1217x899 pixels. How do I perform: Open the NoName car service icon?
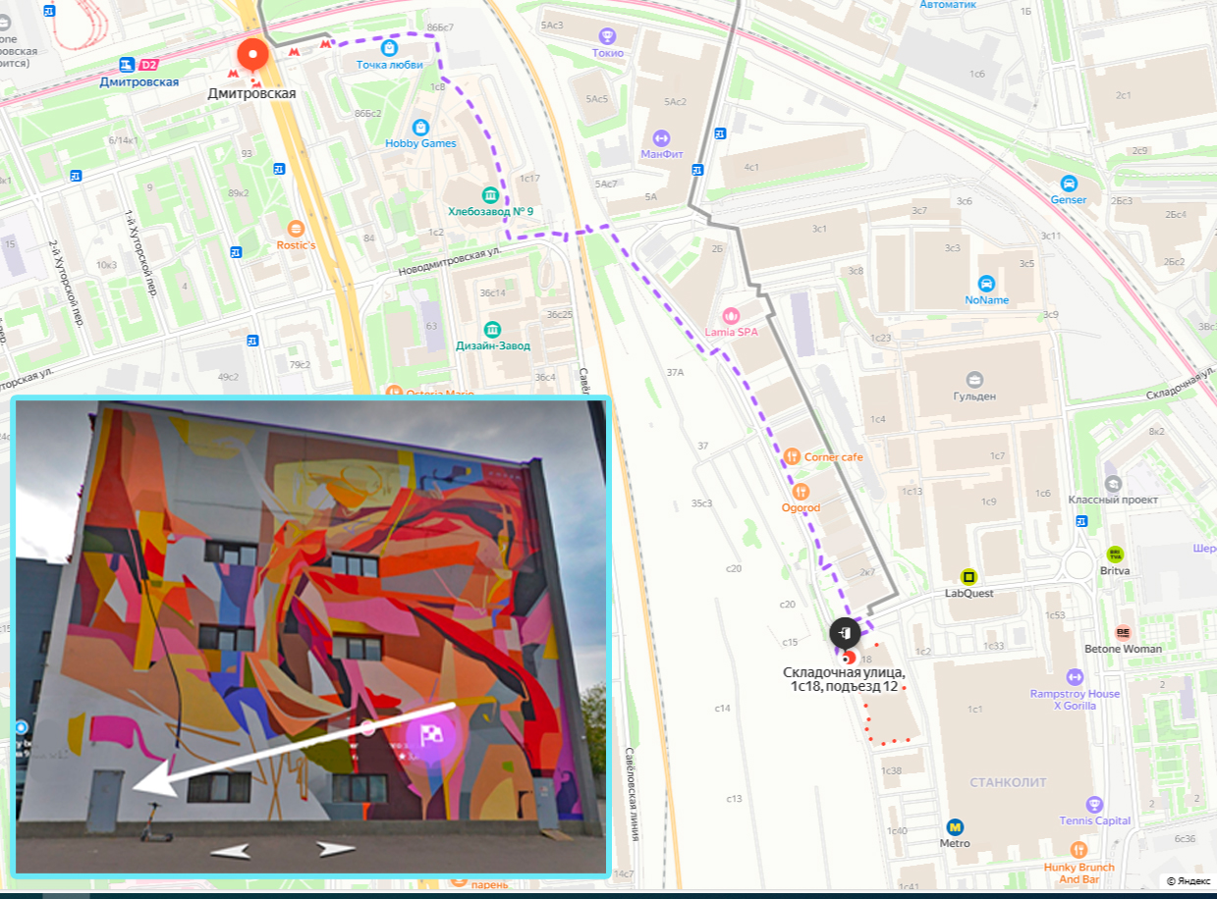click(x=986, y=284)
